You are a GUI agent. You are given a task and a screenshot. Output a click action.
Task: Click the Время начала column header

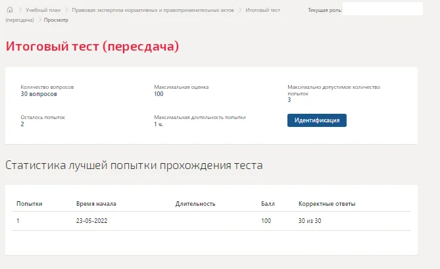coord(96,204)
